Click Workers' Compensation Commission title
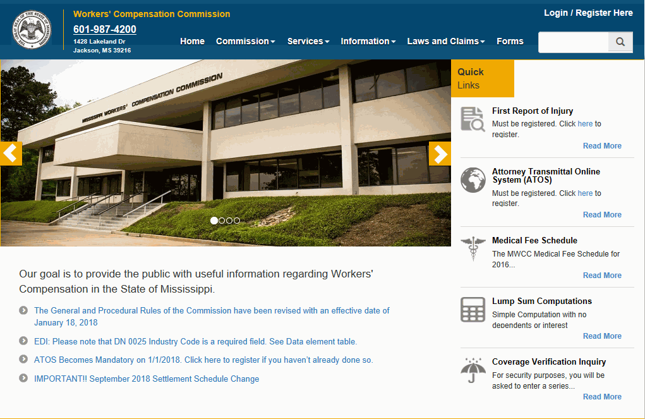The image size is (645, 419). coord(152,14)
